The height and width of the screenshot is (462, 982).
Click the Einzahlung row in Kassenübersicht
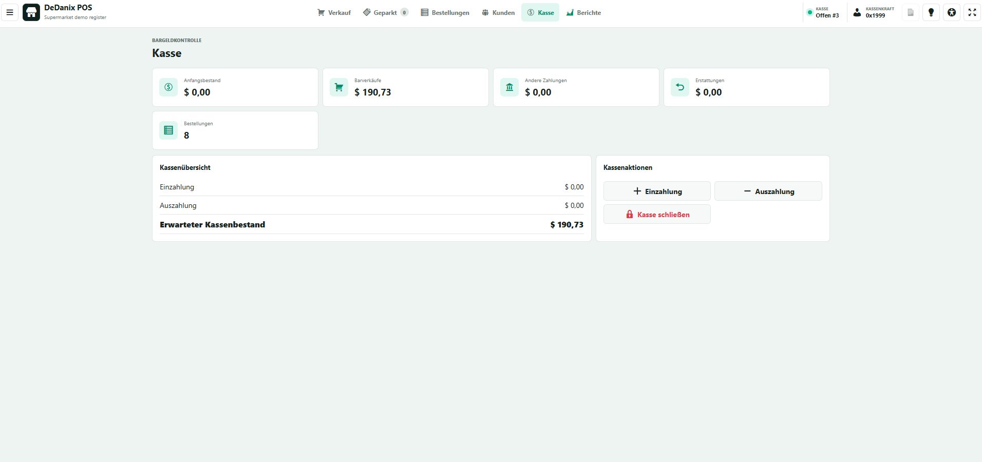pos(372,187)
